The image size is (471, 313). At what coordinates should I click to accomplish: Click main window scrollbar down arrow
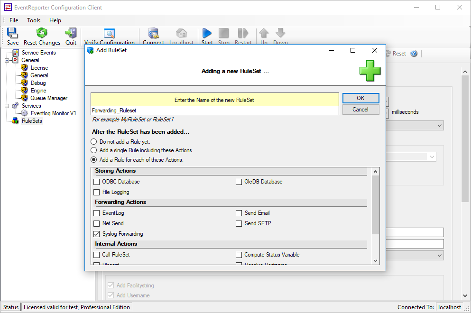click(465, 295)
